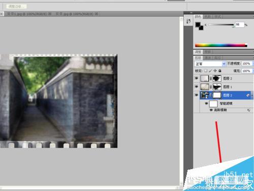Click the history panel icon in collapsed dock
This screenshot has height=191, width=254.
(x=188, y=21)
